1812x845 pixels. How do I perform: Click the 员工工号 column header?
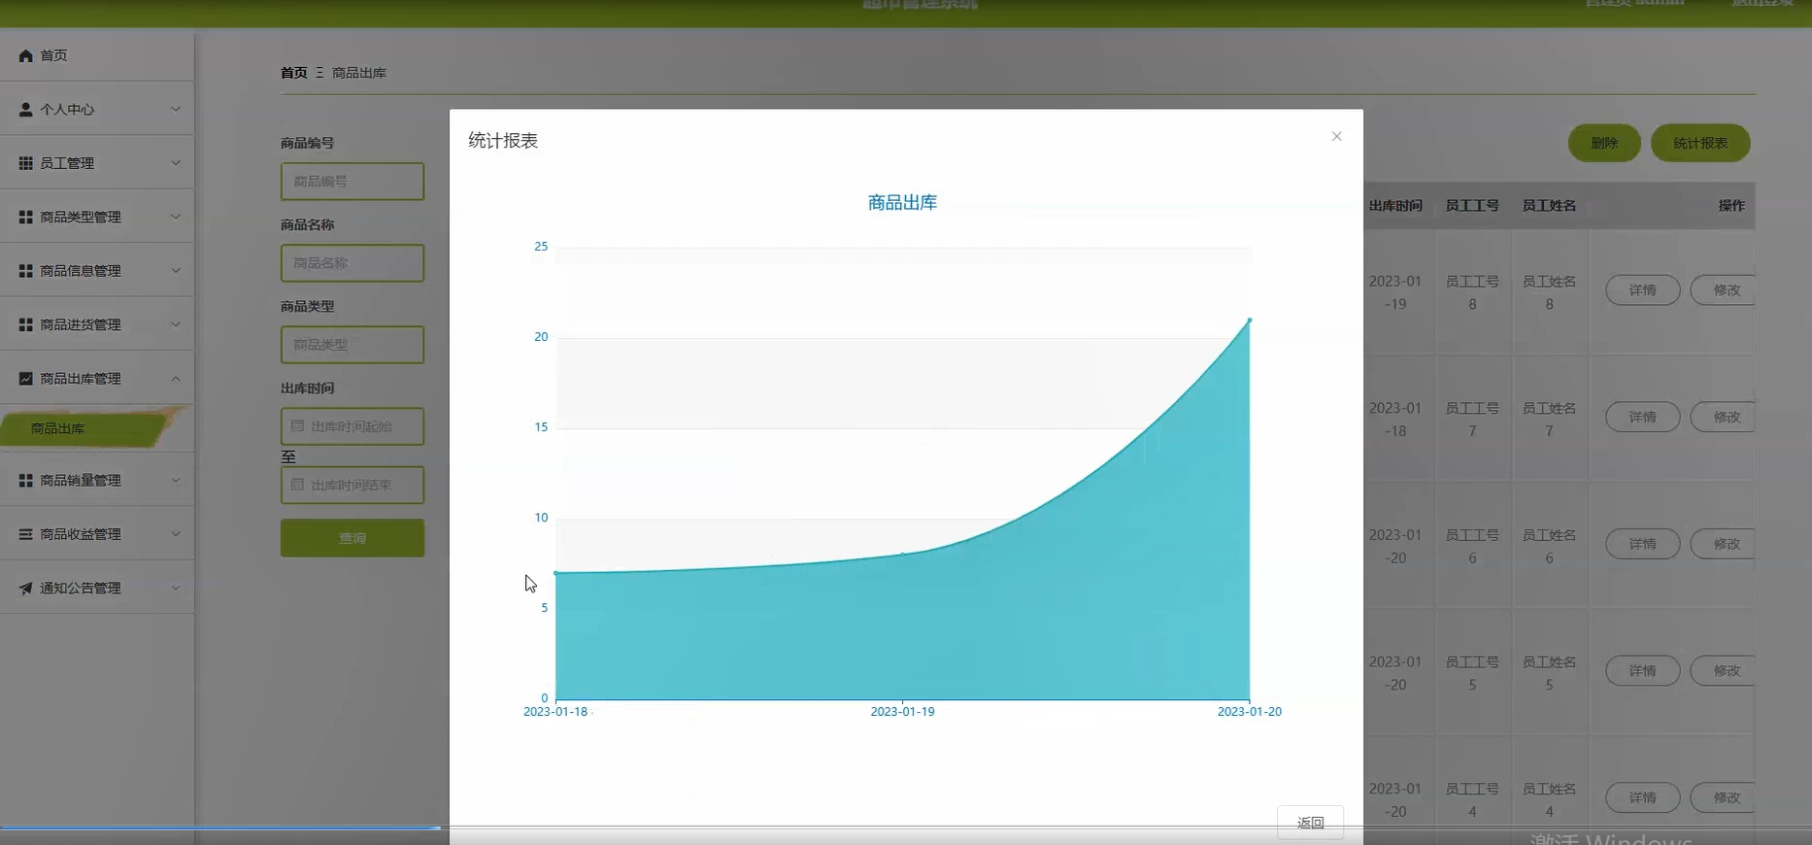click(1472, 206)
